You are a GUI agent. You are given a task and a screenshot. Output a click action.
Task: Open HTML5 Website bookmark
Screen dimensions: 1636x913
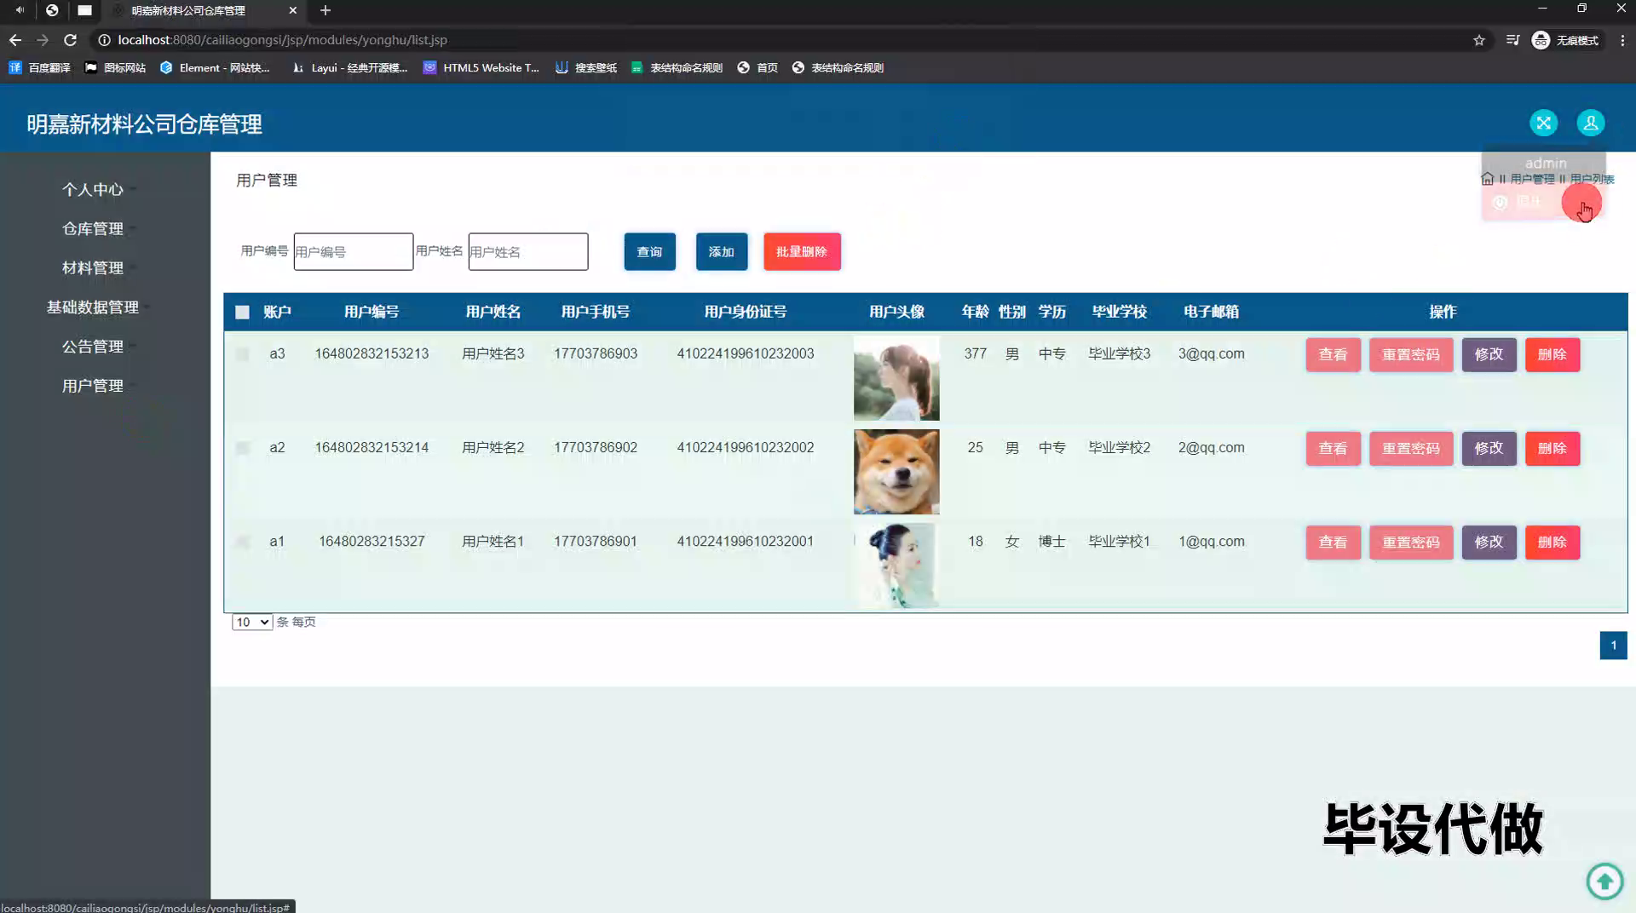click(x=481, y=67)
